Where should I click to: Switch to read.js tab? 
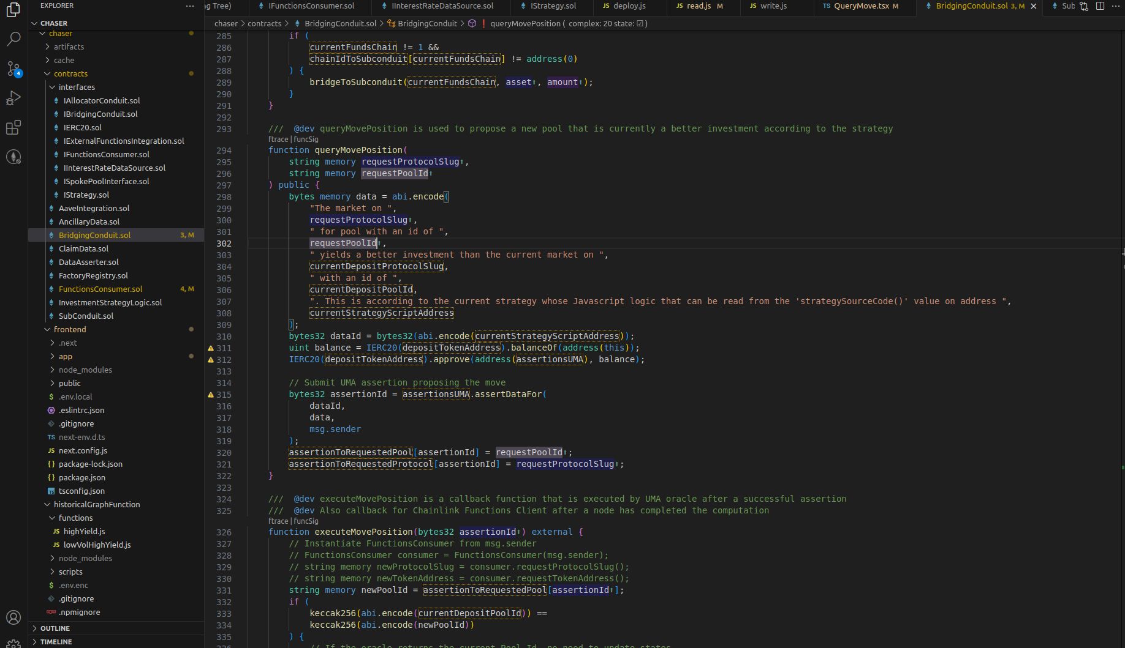coord(698,6)
